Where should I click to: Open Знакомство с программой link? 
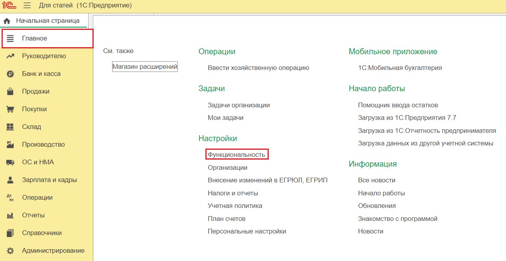(x=398, y=219)
